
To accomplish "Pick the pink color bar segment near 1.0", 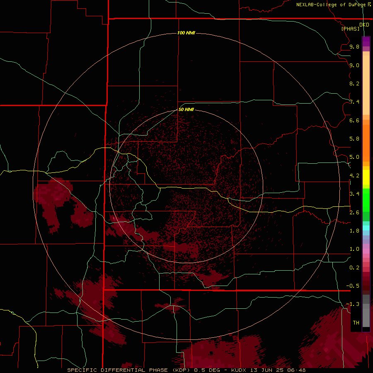I will click(366, 251).
